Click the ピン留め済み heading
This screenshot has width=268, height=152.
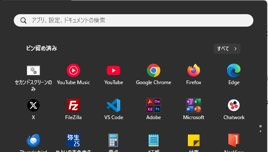point(41,48)
